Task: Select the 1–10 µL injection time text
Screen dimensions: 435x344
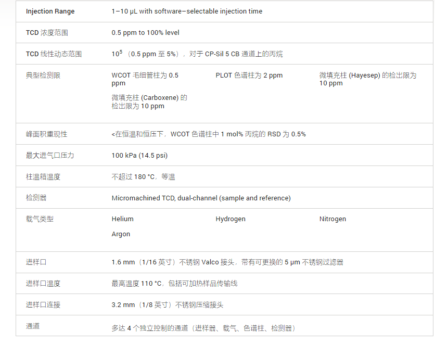Action: click(x=187, y=11)
